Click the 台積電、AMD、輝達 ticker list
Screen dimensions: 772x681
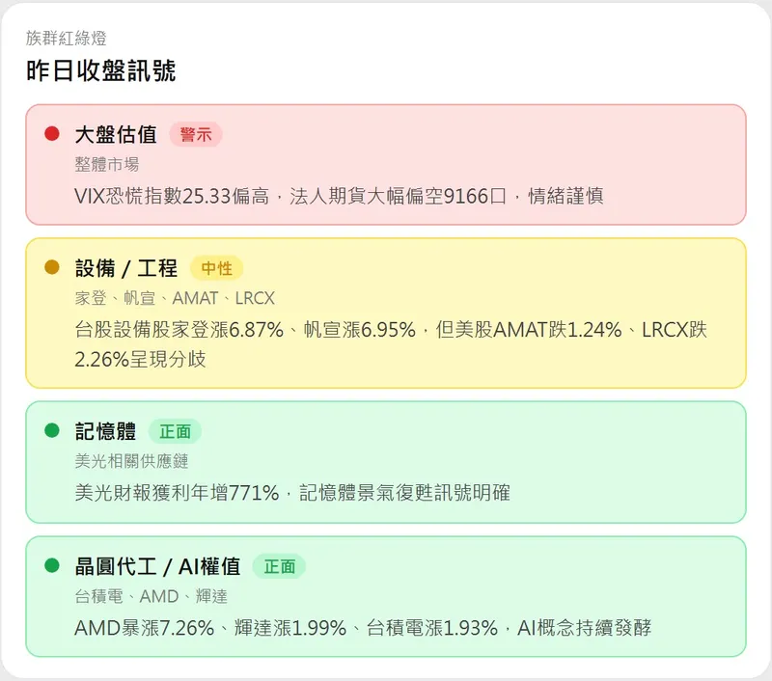[151, 597]
